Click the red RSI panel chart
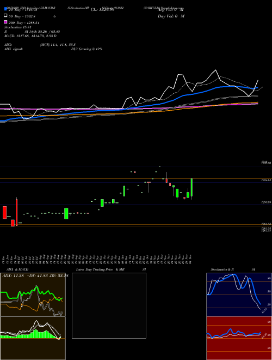Image resolution: width=272 pixels, height=360 pixels. (x=239, y=338)
